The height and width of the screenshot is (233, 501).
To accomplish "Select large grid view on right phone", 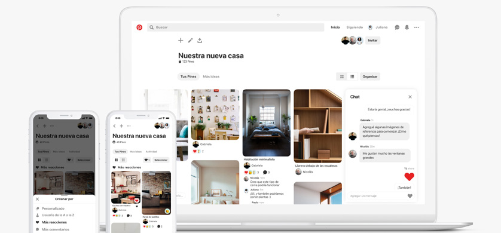I will click(x=117, y=160).
